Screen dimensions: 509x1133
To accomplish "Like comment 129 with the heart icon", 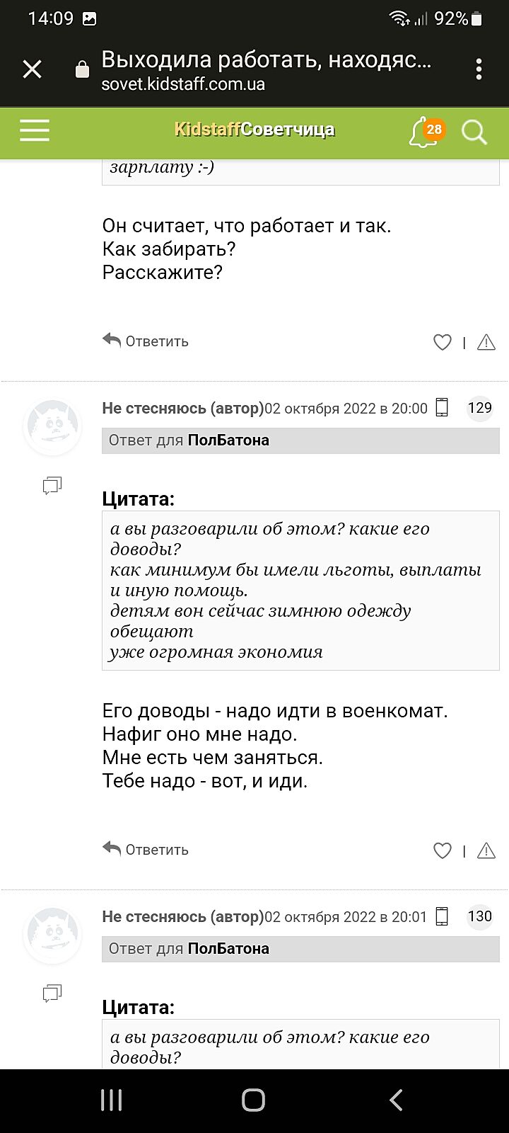I will coord(442,850).
